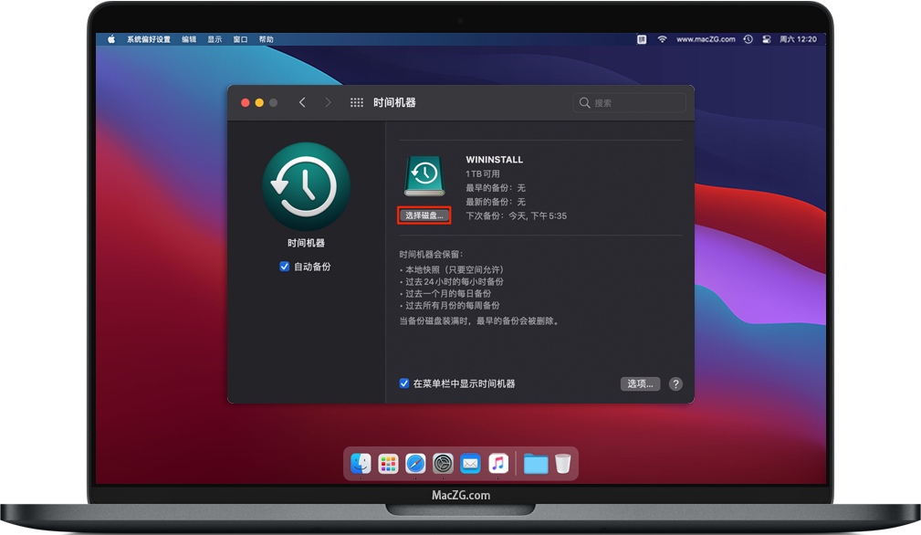The height and width of the screenshot is (535, 921).
Task: Click the large Time Machine clock icon
Action: (306, 186)
